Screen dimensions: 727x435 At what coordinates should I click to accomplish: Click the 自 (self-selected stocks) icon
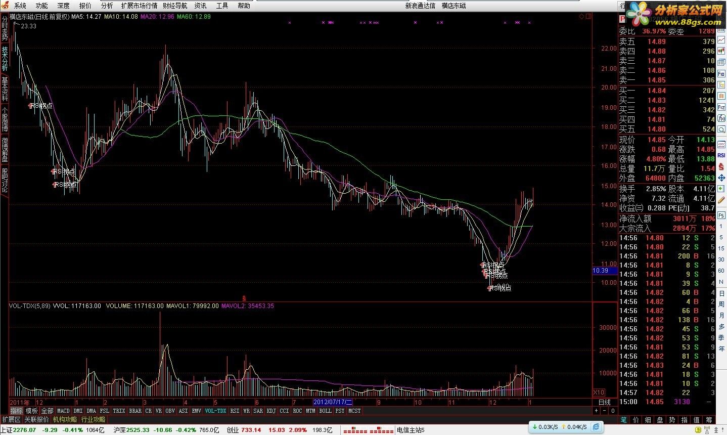coord(721,96)
